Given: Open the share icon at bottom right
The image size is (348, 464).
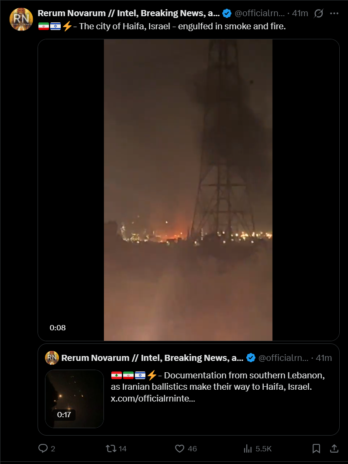Looking at the screenshot, I should (x=334, y=448).
